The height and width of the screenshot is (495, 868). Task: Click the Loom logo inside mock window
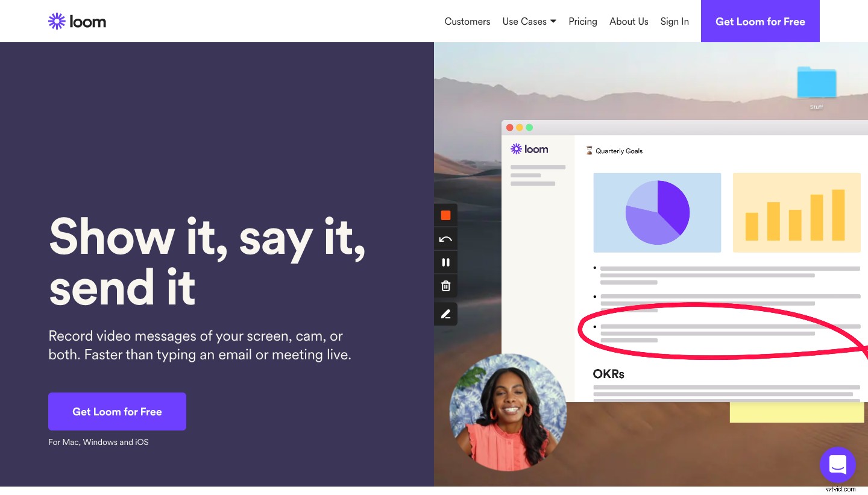[x=529, y=149]
